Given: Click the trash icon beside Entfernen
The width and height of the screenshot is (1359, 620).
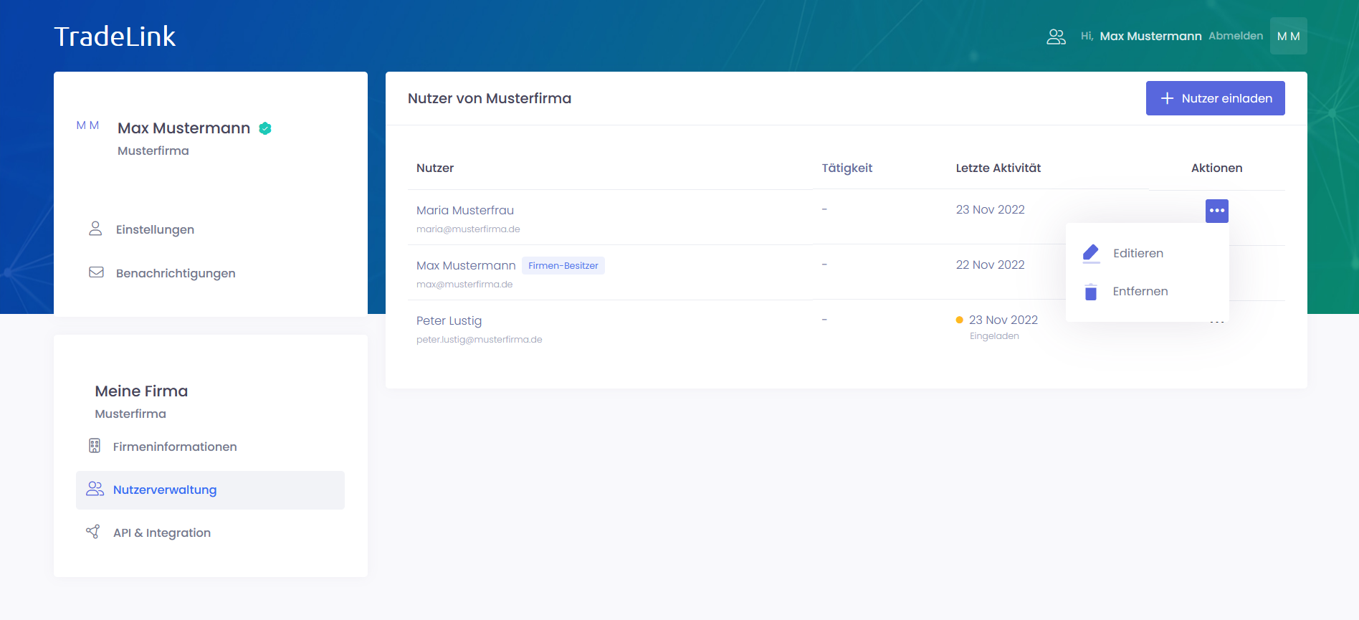Looking at the screenshot, I should click(1091, 292).
